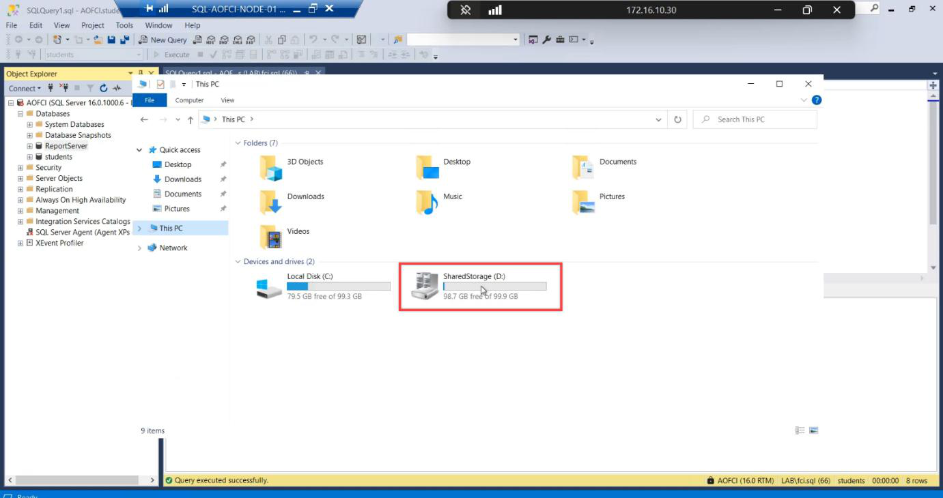Click the Undo icon in SSMS toolbar
This screenshot has height=498, width=943.
pyautogui.click(x=313, y=40)
